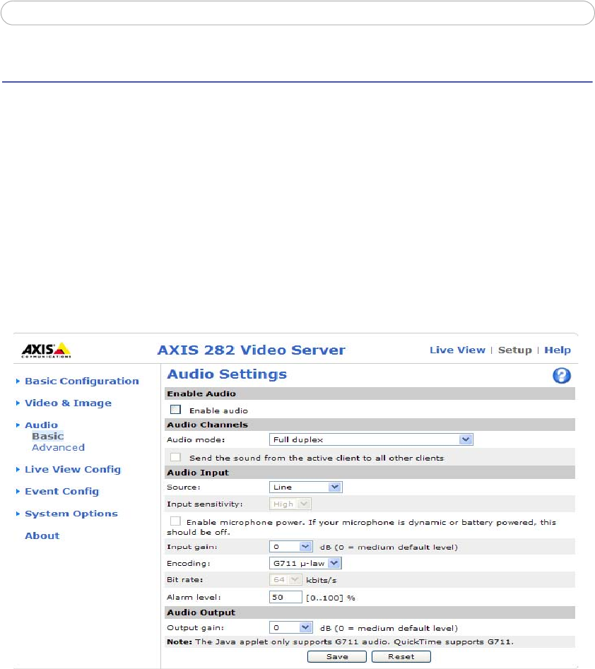The image size is (595, 669).
Task: Expand Video & Image section
Action: tap(68, 403)
